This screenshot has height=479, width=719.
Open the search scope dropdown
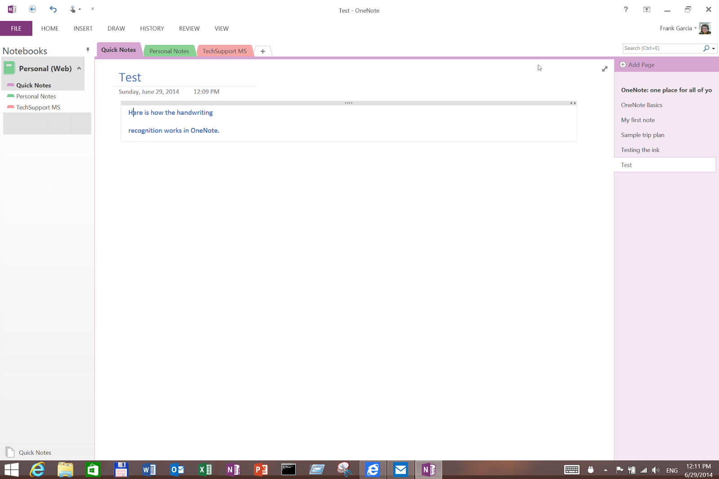[x=713, y=48]
